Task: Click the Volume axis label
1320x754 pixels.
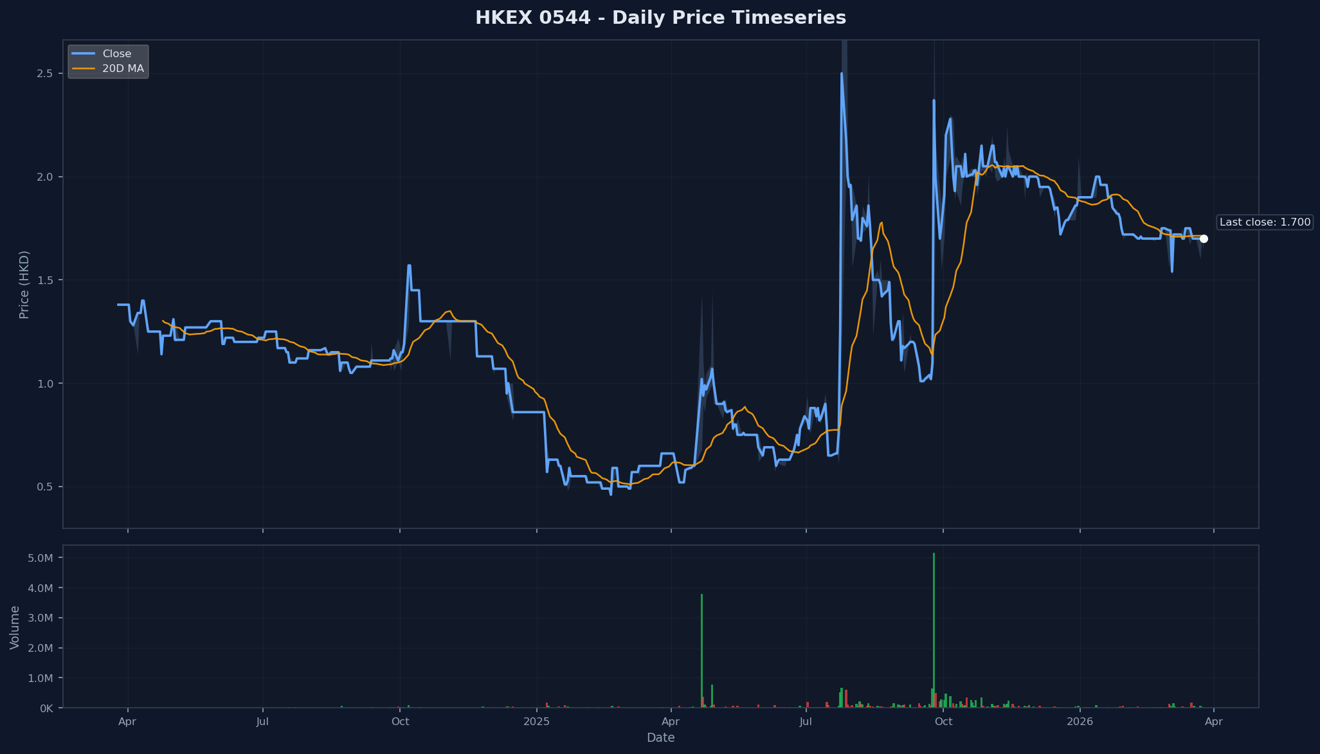Action: (15, 627)
